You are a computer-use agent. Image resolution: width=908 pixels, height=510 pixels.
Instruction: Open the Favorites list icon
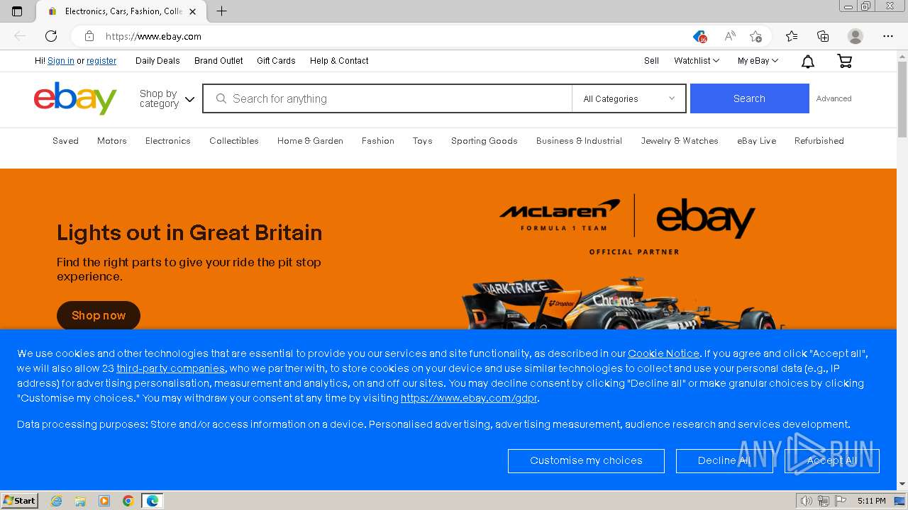coord(792,36)
